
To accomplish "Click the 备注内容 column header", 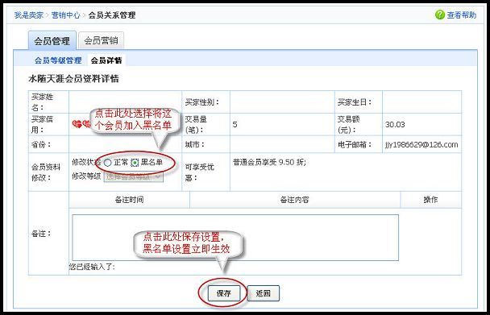I will pos(295,200).
